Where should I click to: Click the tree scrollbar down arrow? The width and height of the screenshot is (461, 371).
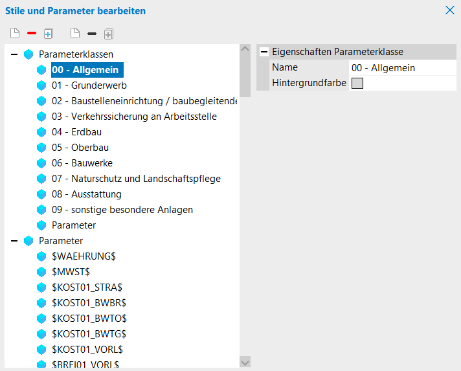(x=245, y=362)
